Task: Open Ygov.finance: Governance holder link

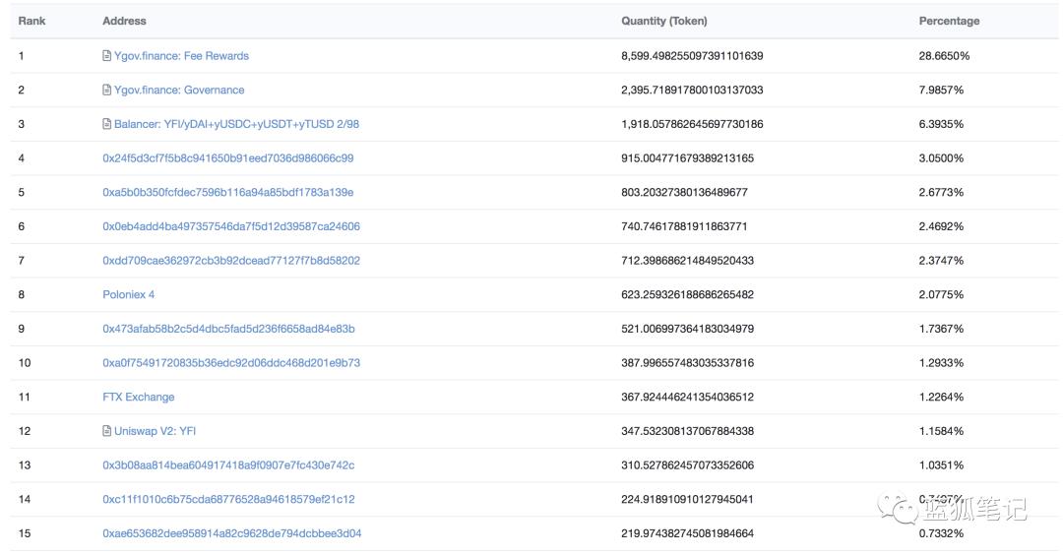Action: coord(179,91)
